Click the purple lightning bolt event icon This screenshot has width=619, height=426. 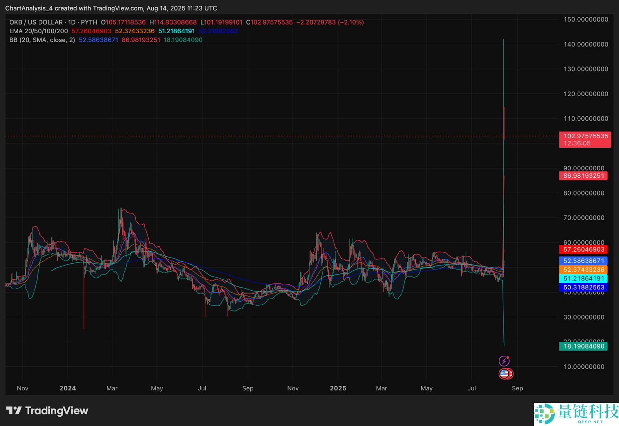pos(504,361)
